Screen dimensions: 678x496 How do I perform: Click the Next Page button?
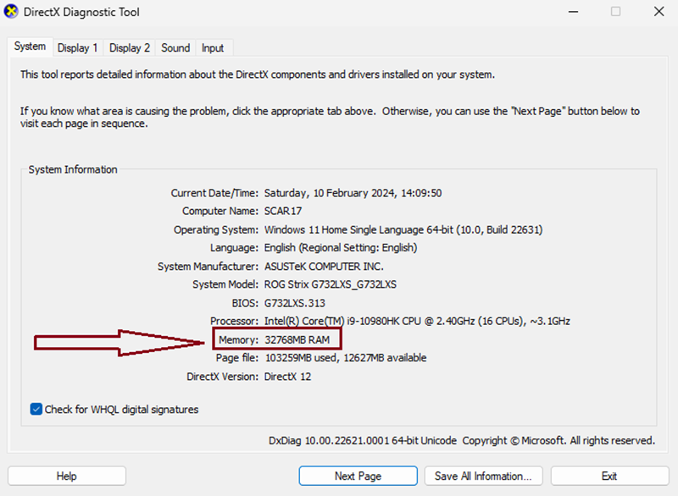tap(358, 476)
